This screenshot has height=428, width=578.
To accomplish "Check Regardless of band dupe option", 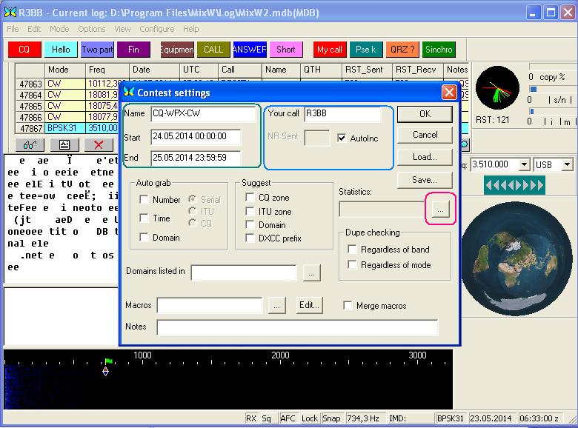I will 352,250.
